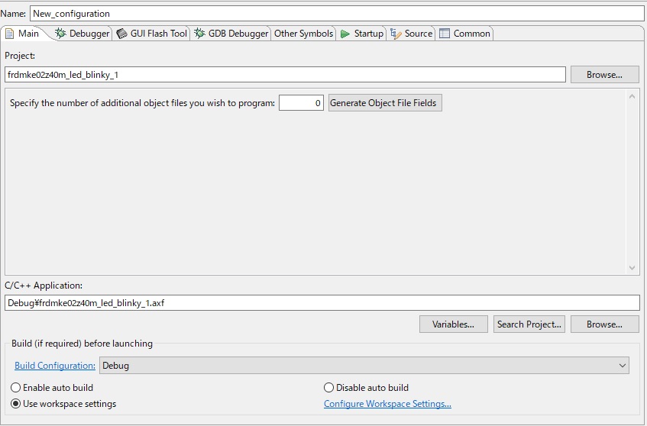This screenshot has height=426, width=647.
Task: Click the GUI Flash Tool chip icon
Action: pyautogui.click(x=121, y=34)
